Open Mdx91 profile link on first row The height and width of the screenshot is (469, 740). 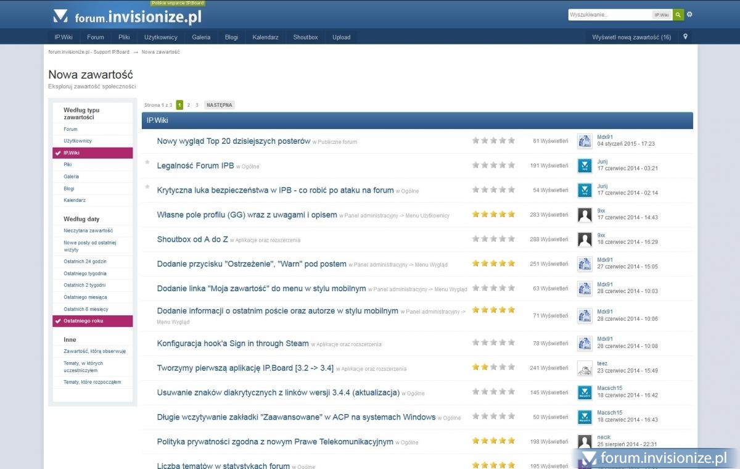pyautogui.click(x=605, y=137)
